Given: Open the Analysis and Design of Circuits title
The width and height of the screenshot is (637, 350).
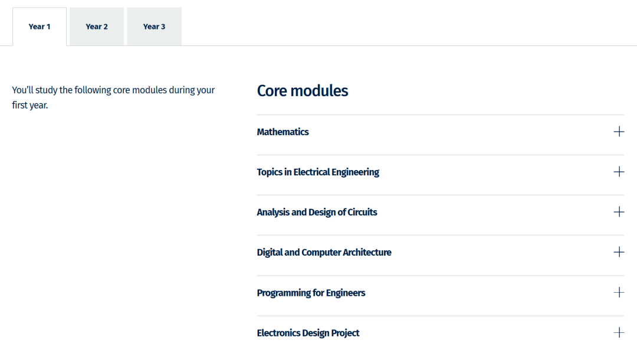Looking at the screenshot, I should tap(317, 212).
